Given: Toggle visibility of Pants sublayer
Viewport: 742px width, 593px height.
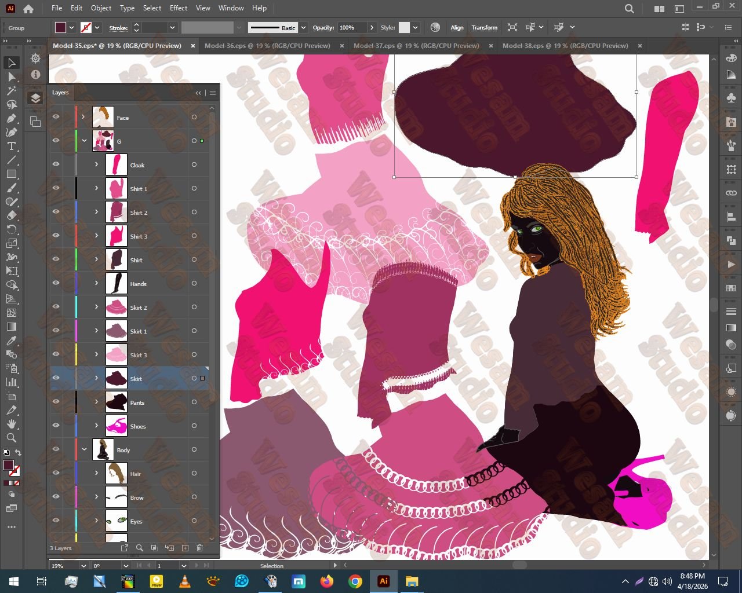Looking at the screenshot, I should 56,402.
